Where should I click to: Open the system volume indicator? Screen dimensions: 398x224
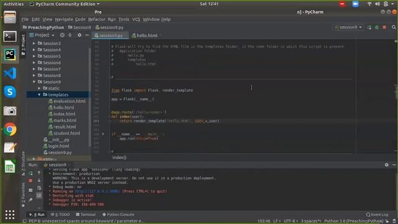377,4
